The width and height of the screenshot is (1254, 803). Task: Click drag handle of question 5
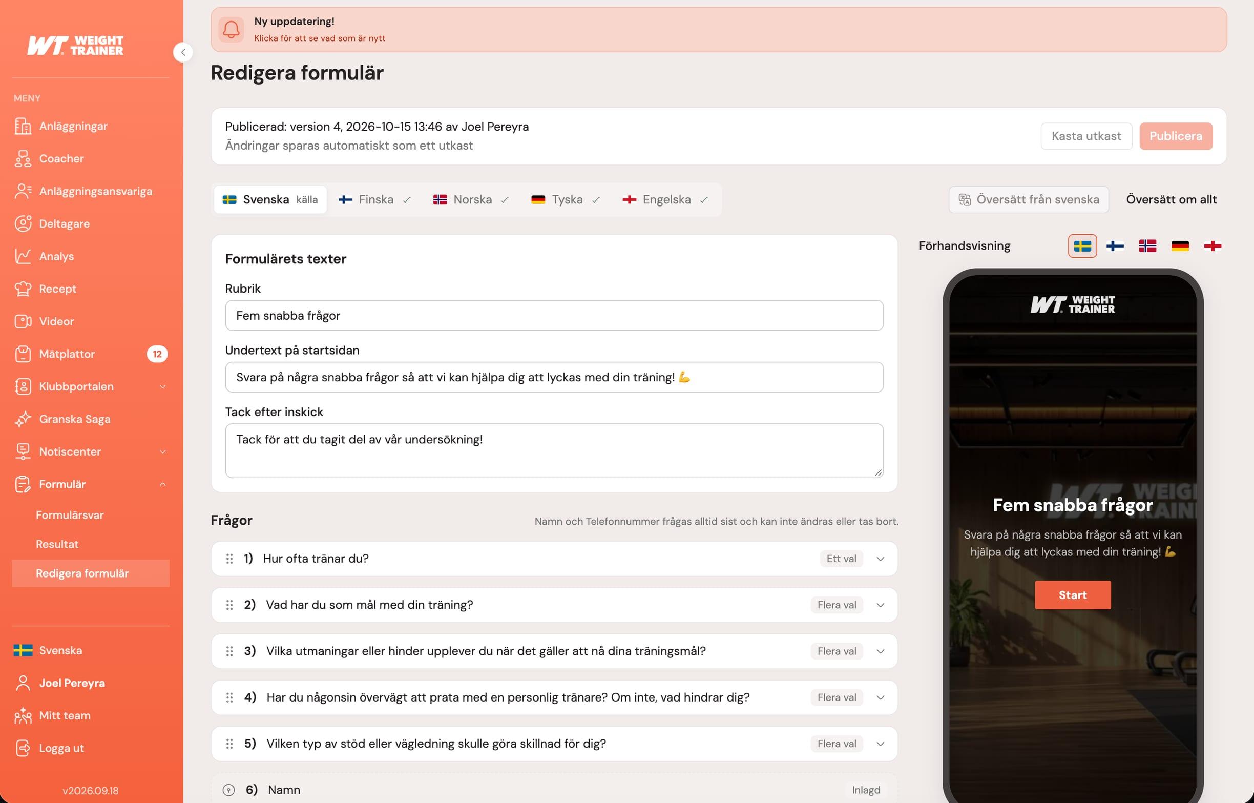coord(229,744)
